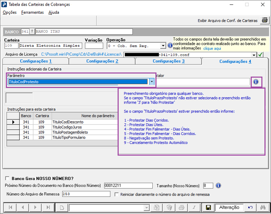Screen dimensions: 271x214
Task: Click the BANCO ITAU name field
Action: tap(84, 31)
